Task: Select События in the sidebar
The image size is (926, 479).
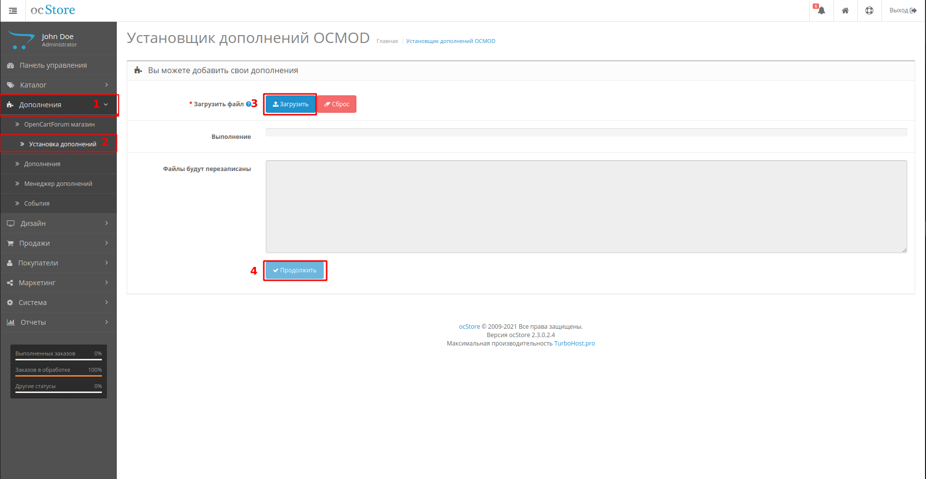Action: (x=37, y=204)
